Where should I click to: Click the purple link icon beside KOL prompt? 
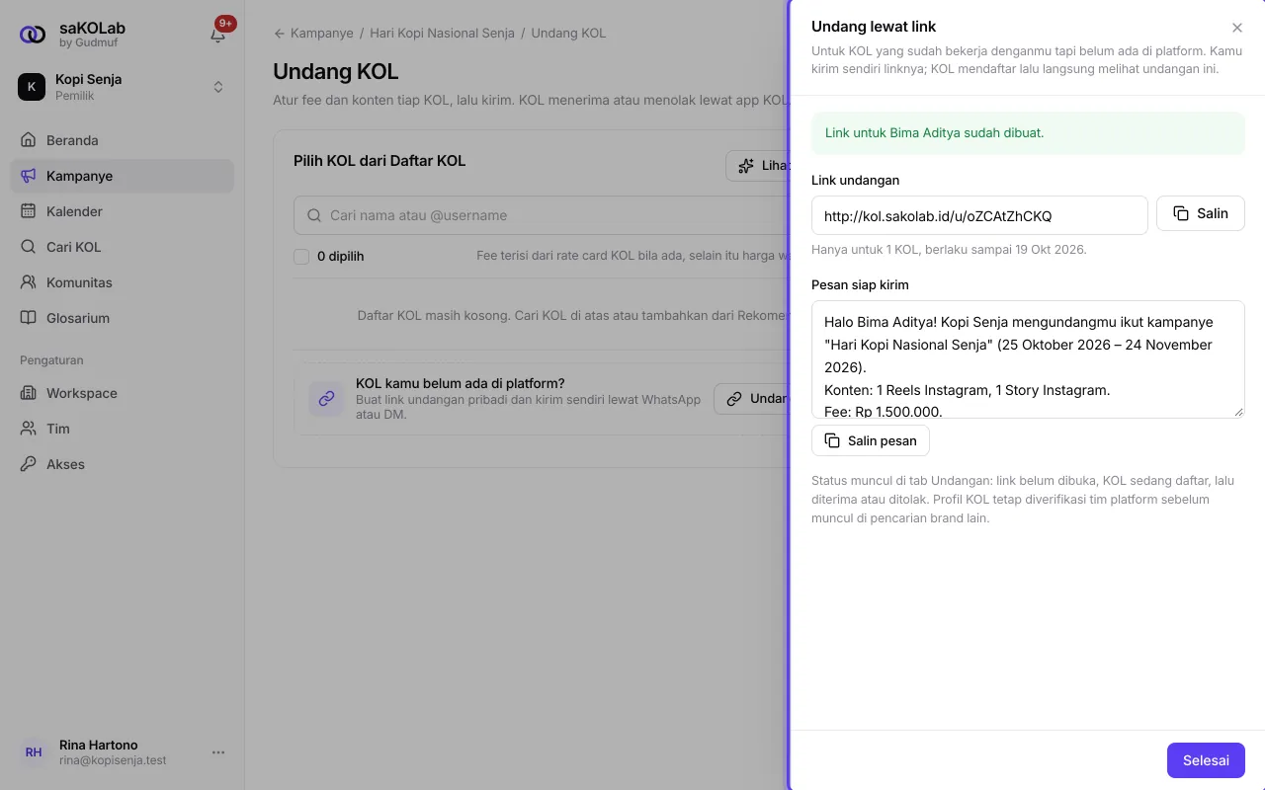(326, 399)
